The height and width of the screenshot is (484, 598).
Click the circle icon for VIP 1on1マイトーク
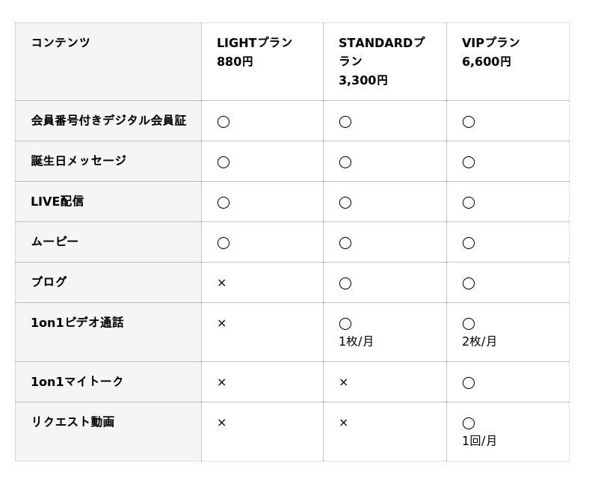[468, 382]
